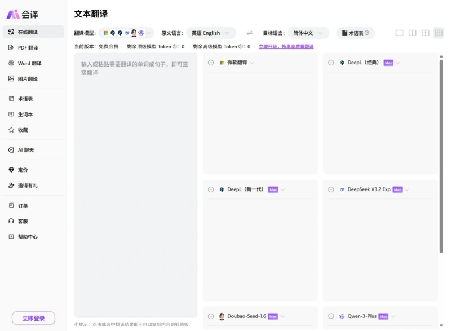Click the translation text input area

pyautogui.click(x=135, y=169)
